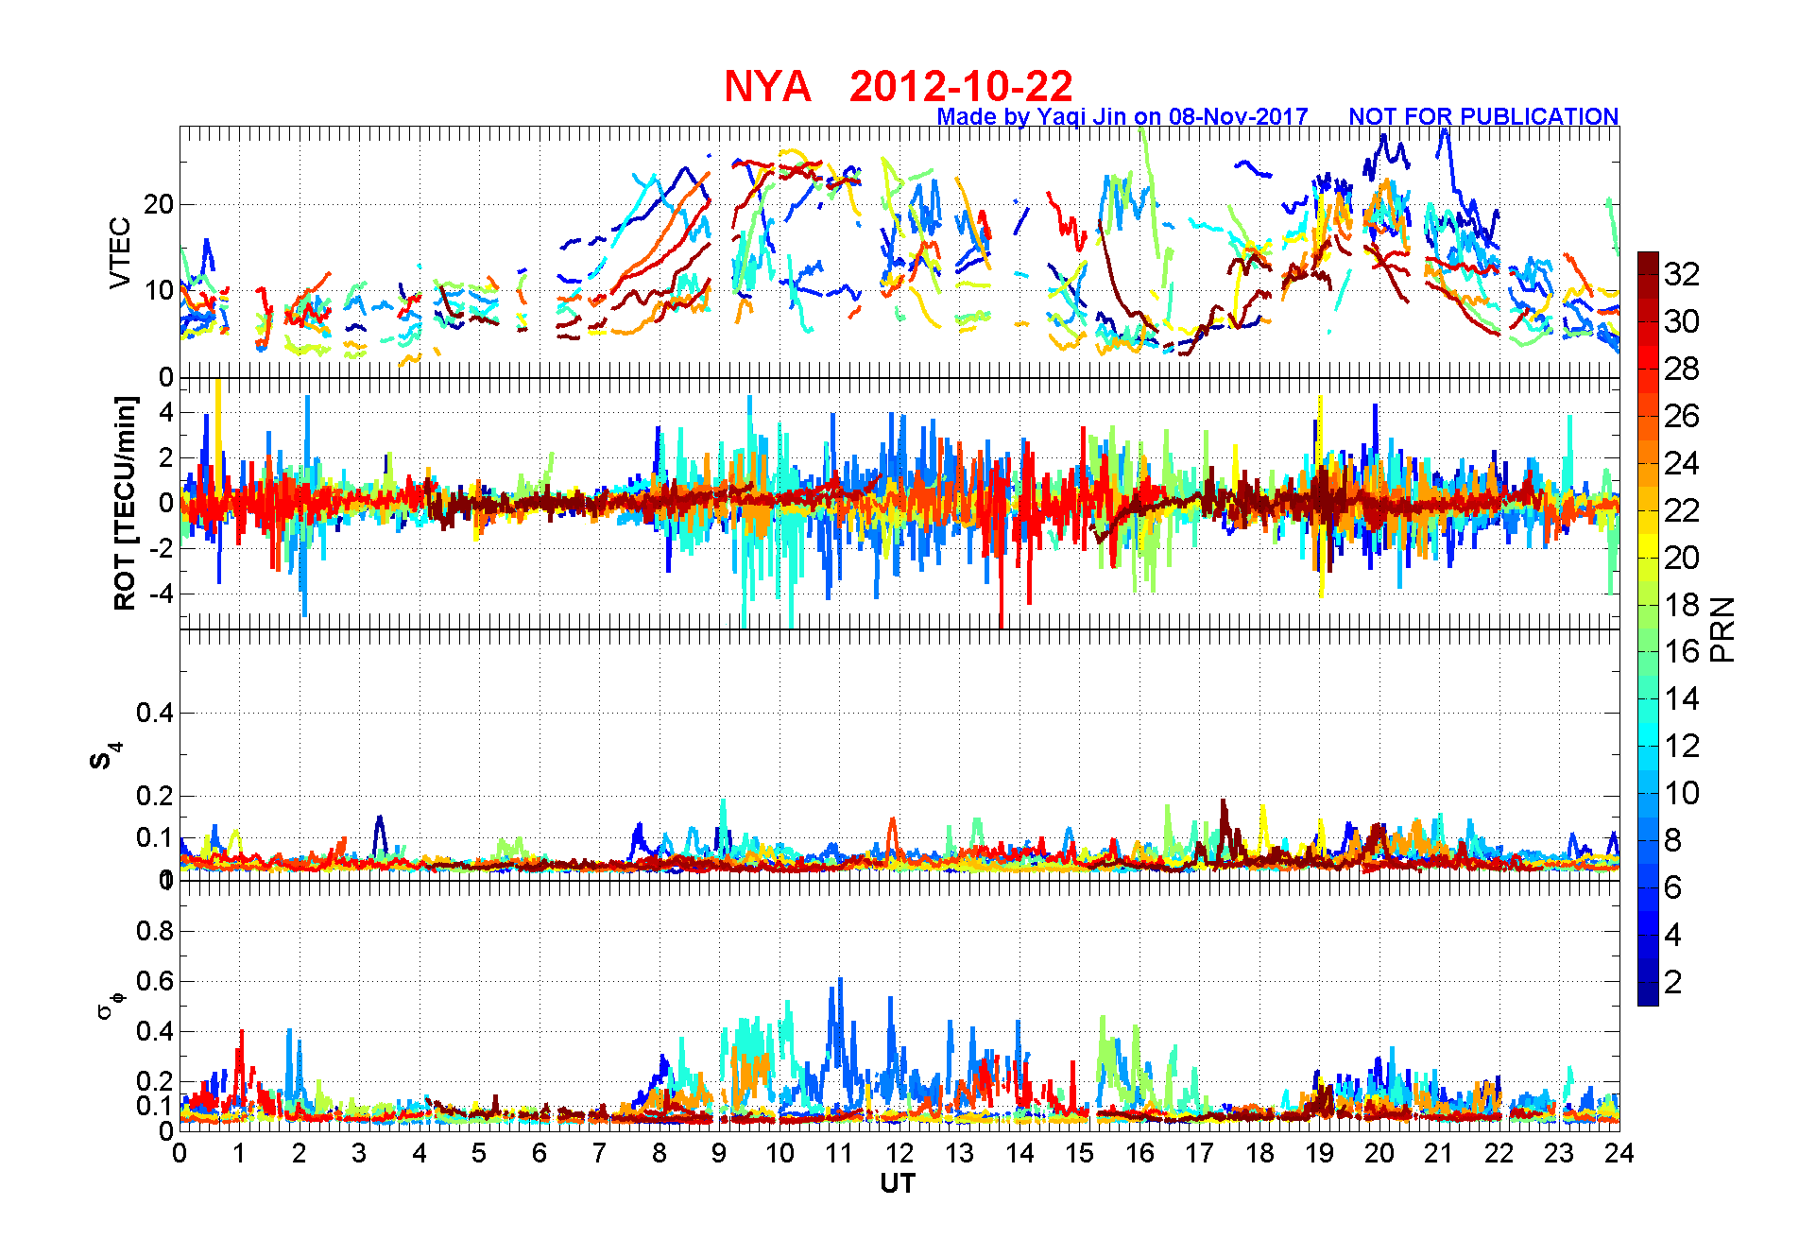Image resolution: width=1799 pixels, height=1257 pixels.
Task: Click the x-axis tick label 21
Action: [x=1439, y=1153]
